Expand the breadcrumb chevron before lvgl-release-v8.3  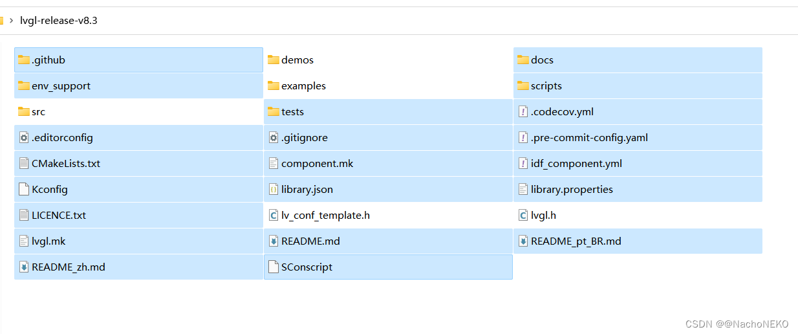(x=11, y=21)
